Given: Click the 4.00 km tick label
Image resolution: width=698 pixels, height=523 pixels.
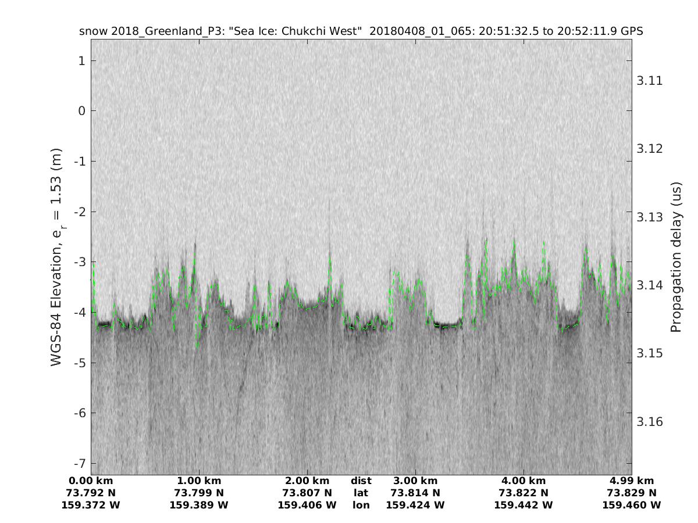Looking at the screenshot, I should click(523, 481).
